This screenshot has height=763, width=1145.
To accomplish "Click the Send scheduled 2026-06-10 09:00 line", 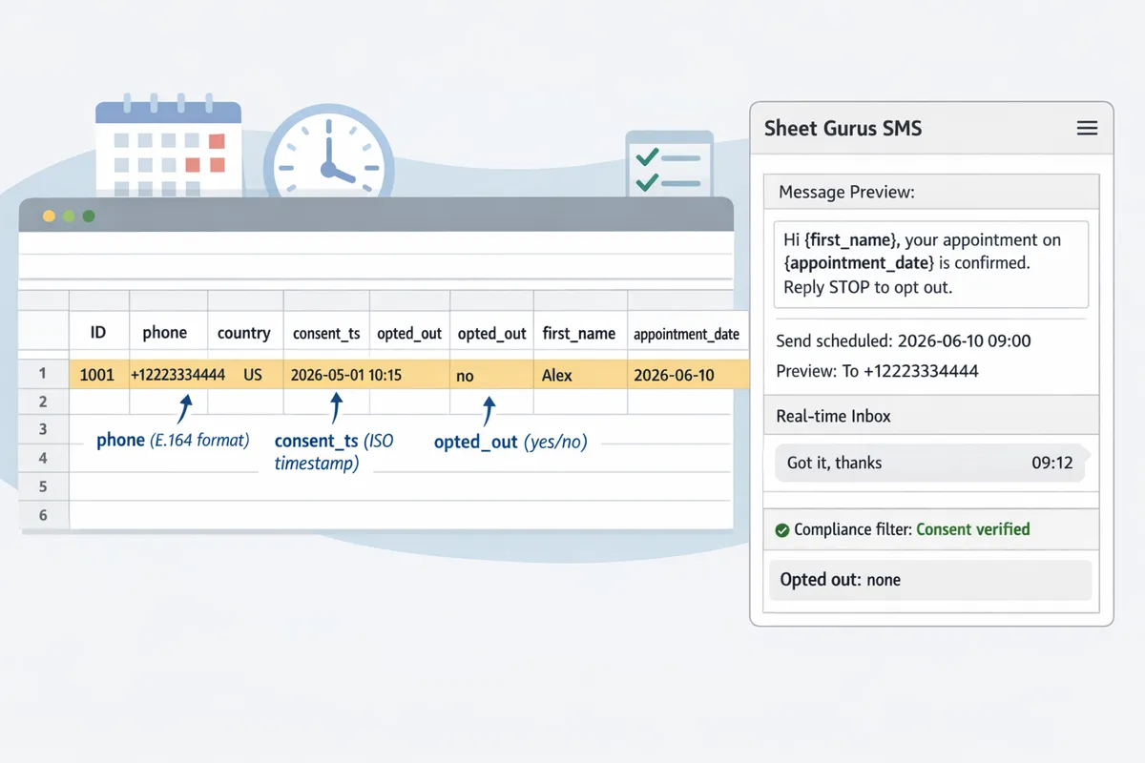I will click(904, 340).
